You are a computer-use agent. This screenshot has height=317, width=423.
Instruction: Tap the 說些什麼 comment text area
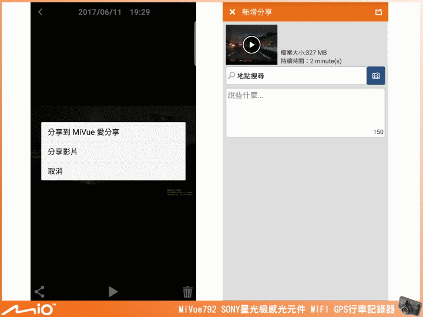point(305,112)
